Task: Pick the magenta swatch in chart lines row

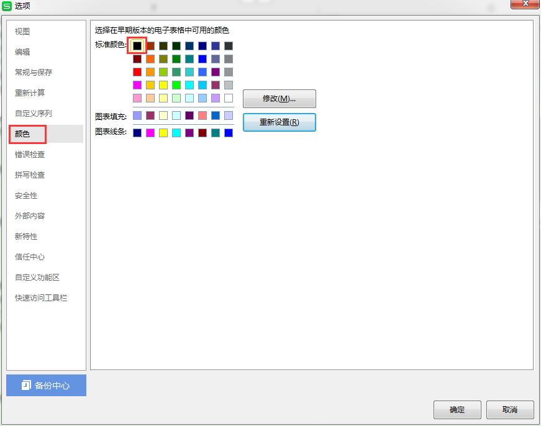Action: [150, 133]
